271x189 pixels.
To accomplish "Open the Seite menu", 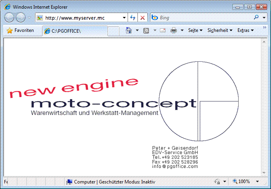I will click(x=195, y=30).
